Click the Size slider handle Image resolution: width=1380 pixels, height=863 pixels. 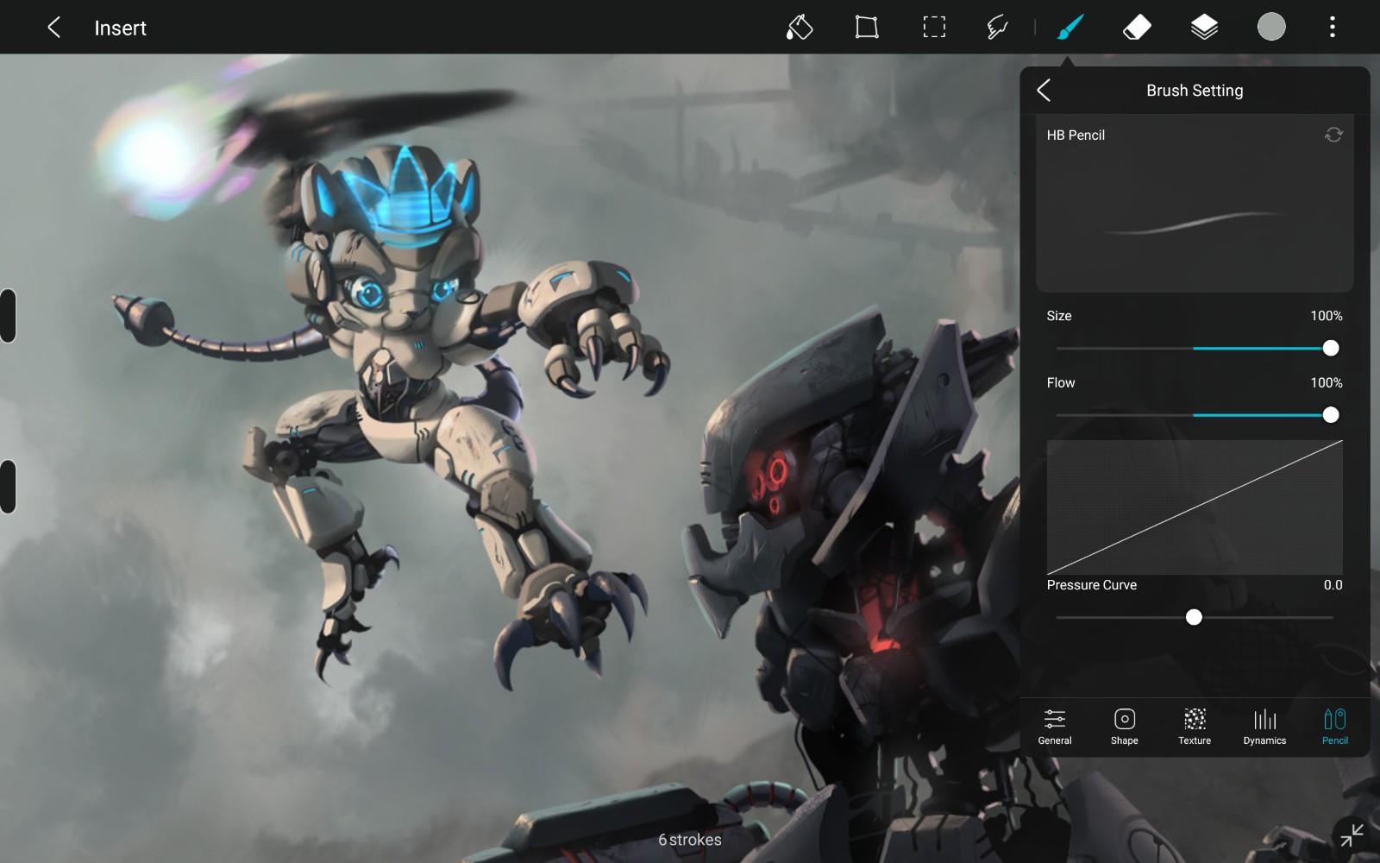coord(1330,349)
